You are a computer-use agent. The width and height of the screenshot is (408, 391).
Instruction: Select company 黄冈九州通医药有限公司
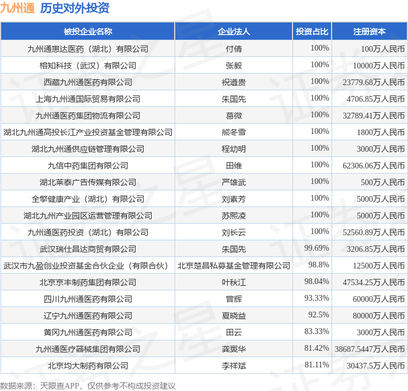pyautogui.click(x=88, y=332)
